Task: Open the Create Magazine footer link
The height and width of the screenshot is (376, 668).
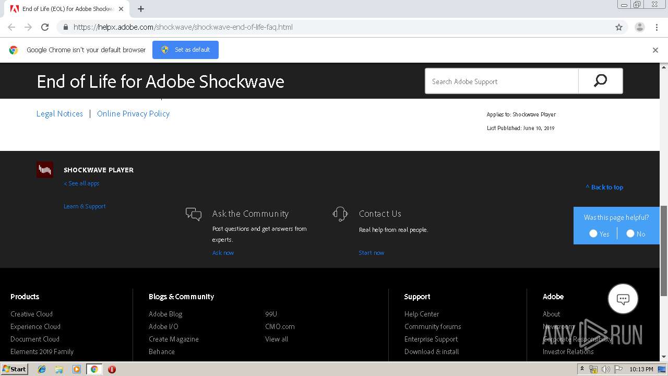Action: [174, 339]
